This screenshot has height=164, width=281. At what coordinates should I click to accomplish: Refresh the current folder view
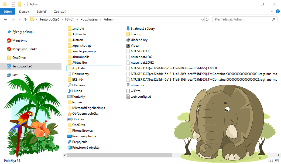click(207, 19)
